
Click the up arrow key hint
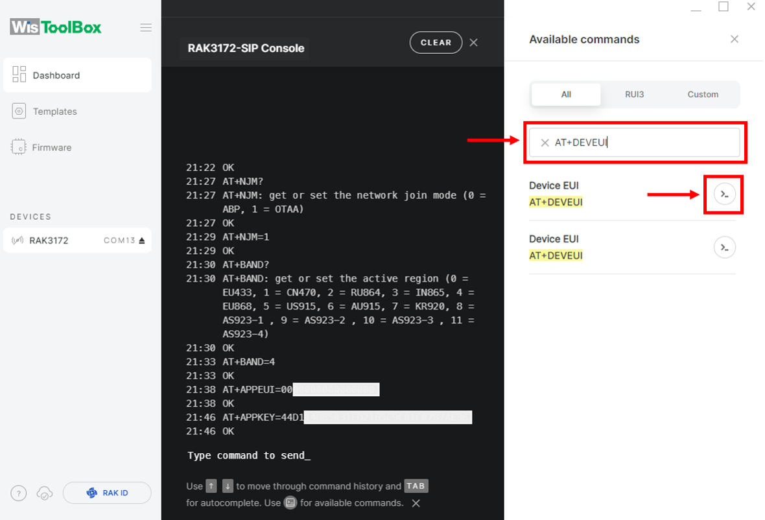click(x=211, y=486)
